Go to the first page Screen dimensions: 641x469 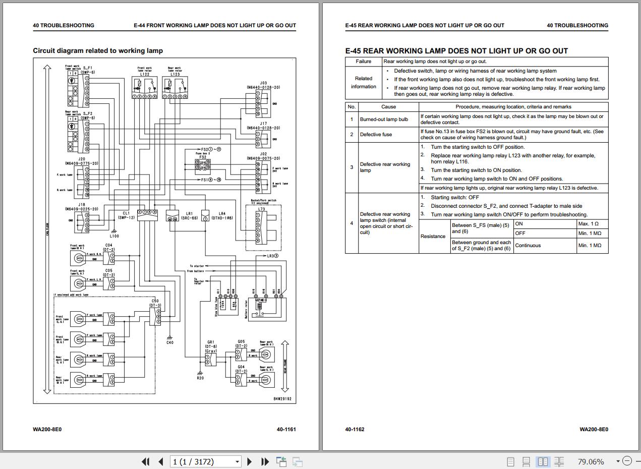coord(146,461)
